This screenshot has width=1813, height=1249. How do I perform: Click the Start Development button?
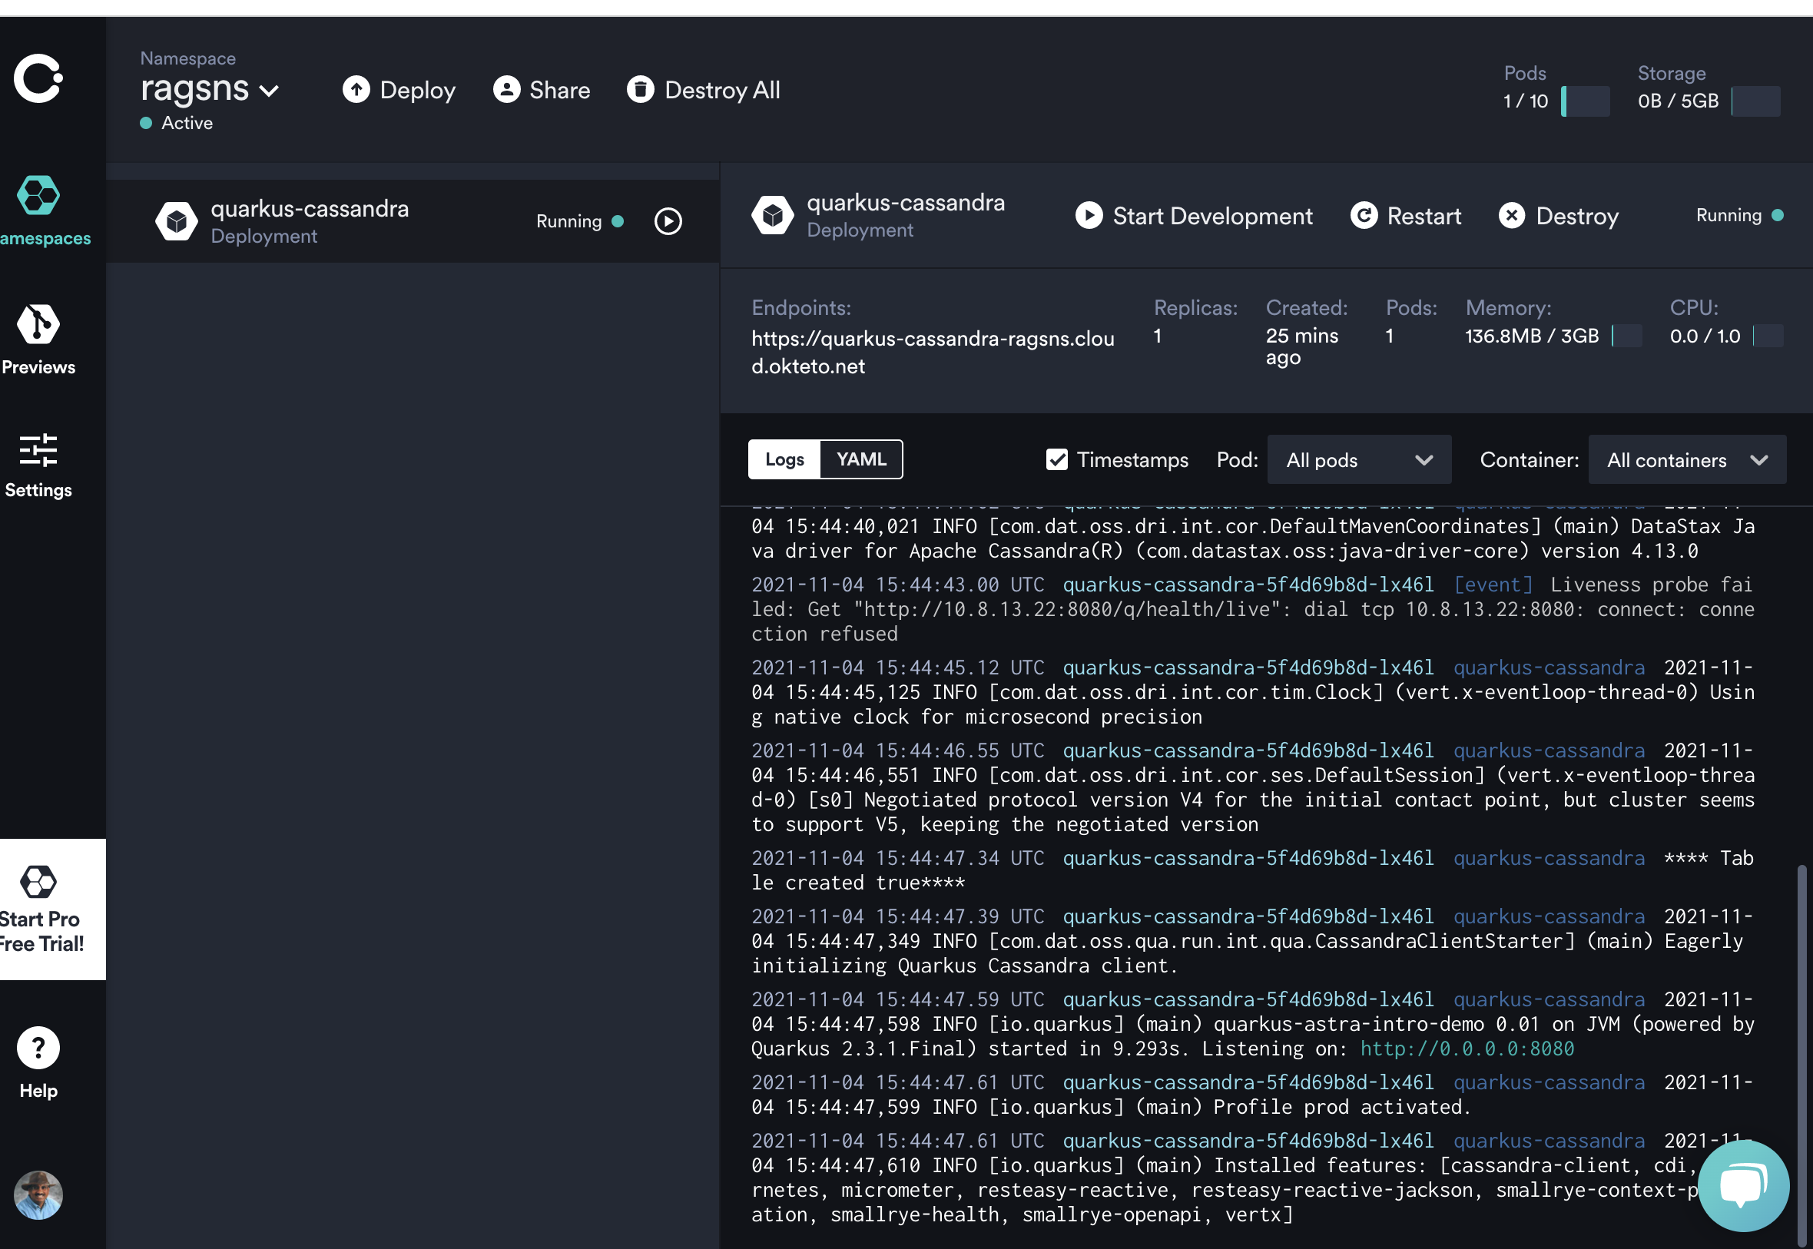click(1194, 216)
